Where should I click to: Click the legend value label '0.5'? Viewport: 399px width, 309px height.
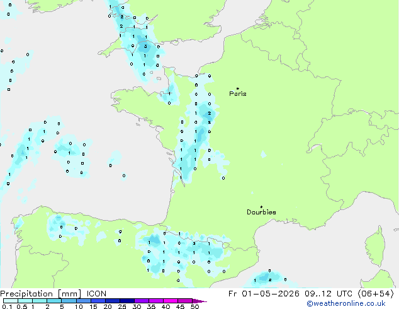(22, 306)
